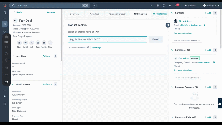The height and width of the screenshot is (125, 222).
Task: Open the deal's top Actions dropdown
Action: [x=52, y=12]
